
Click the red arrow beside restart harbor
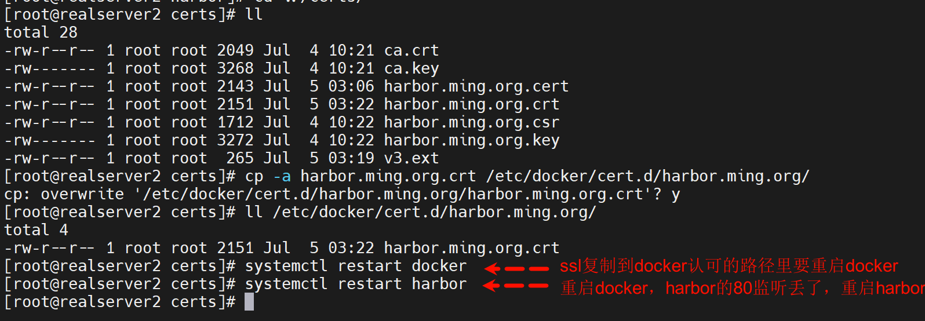[x=515, y=285]
